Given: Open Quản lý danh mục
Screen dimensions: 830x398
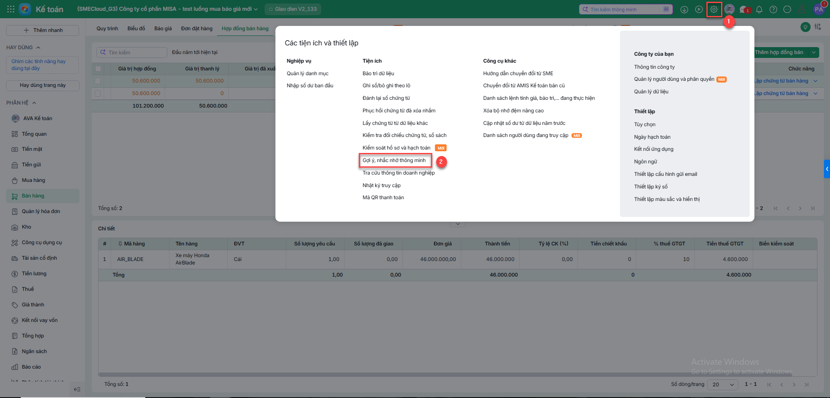Looking at the screenshot, I should (x=307, y=73).
